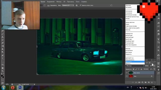Open the 3D menu
161x90 pixels.
64,2
